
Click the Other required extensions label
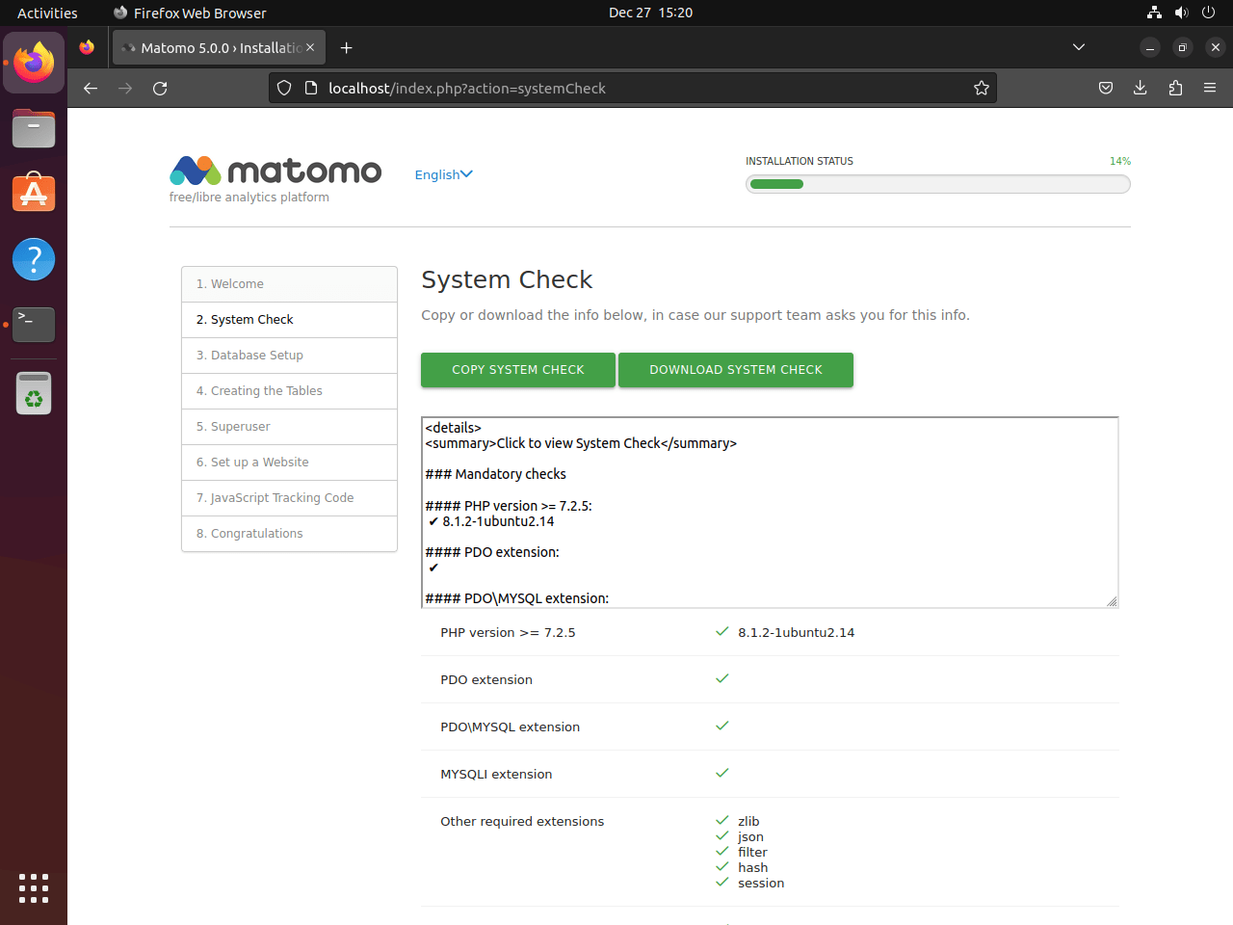click(x=522, y=822)
